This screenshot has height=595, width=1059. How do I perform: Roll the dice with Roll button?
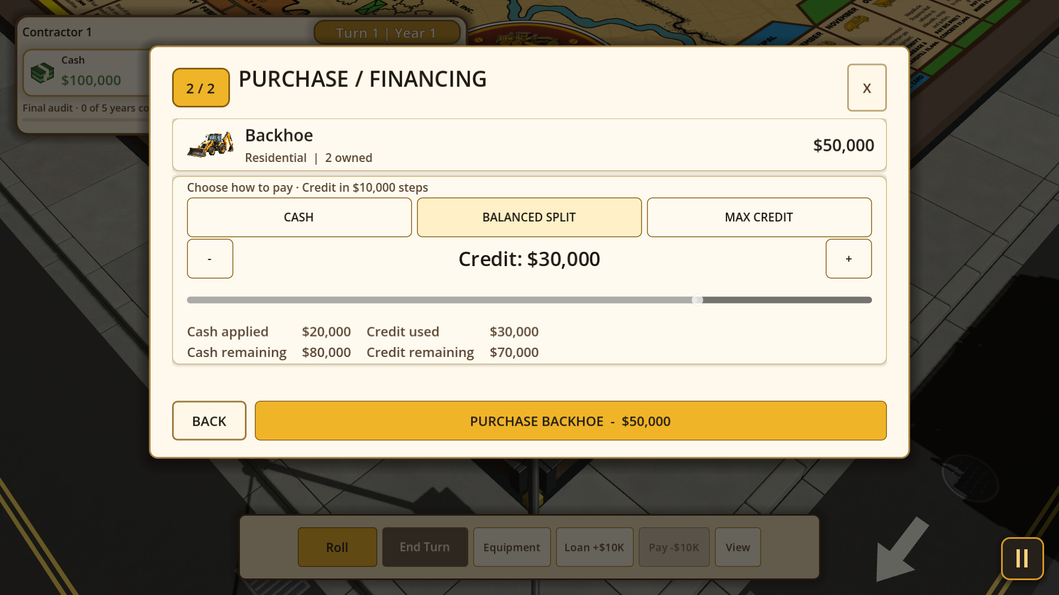click(337, 547)
